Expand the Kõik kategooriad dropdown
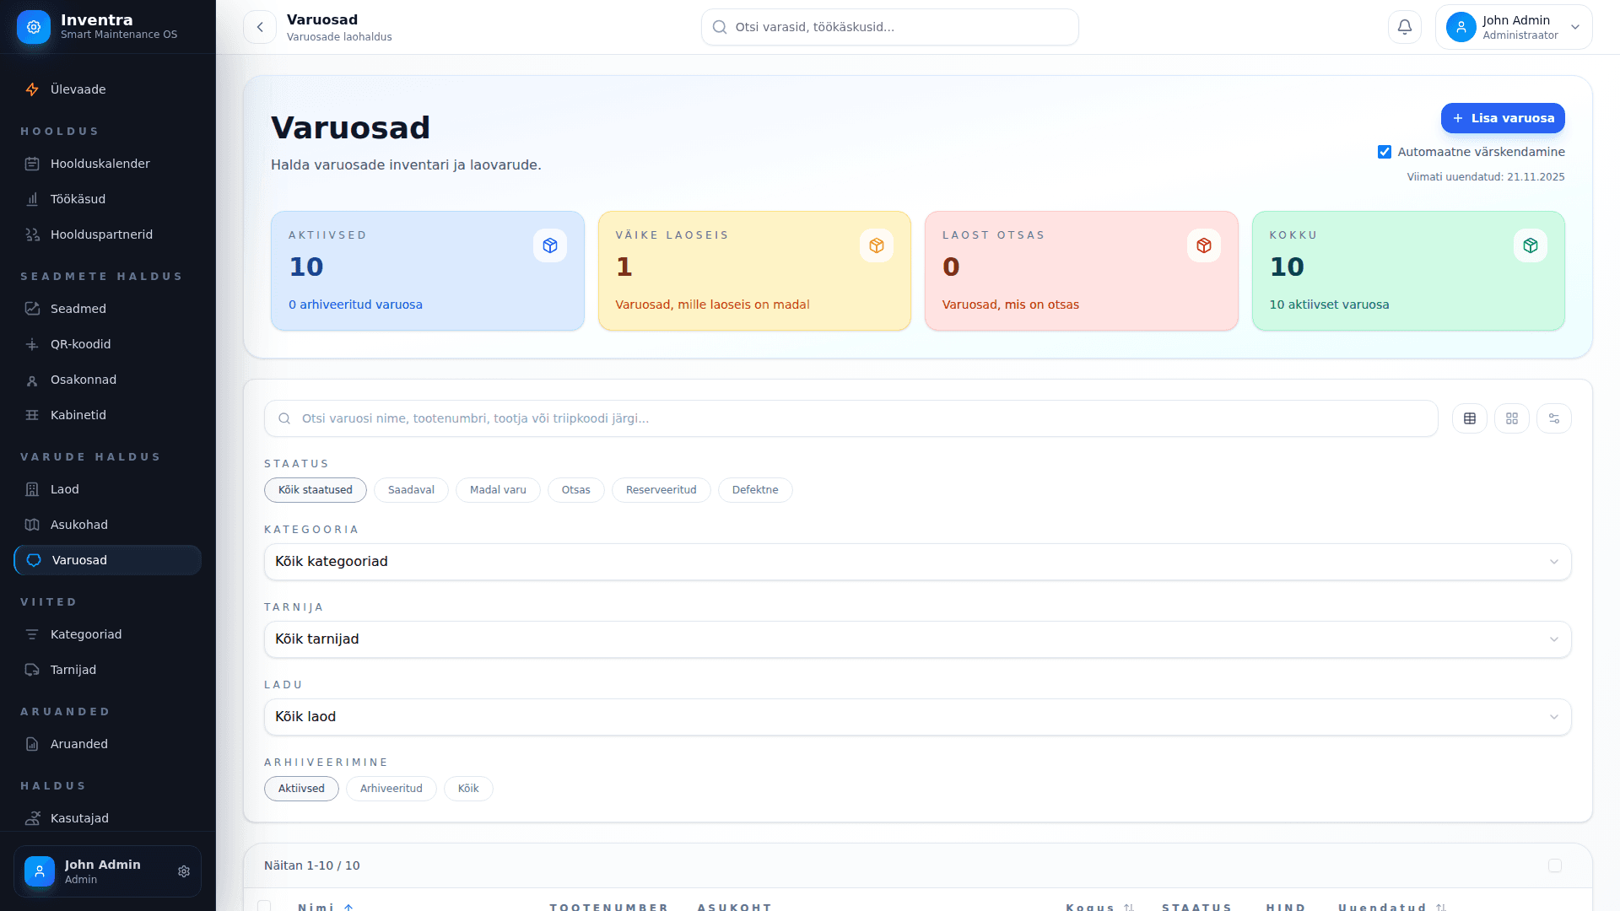 click(x=917, y=562)
